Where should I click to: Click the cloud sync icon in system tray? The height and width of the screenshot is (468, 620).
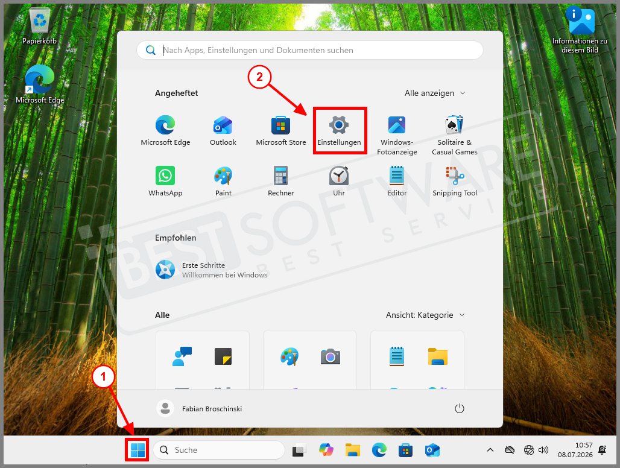510,450
